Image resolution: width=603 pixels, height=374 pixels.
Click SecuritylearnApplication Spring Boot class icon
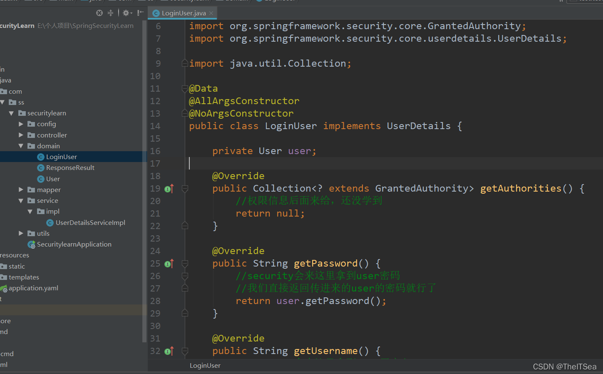coord(31,244)
